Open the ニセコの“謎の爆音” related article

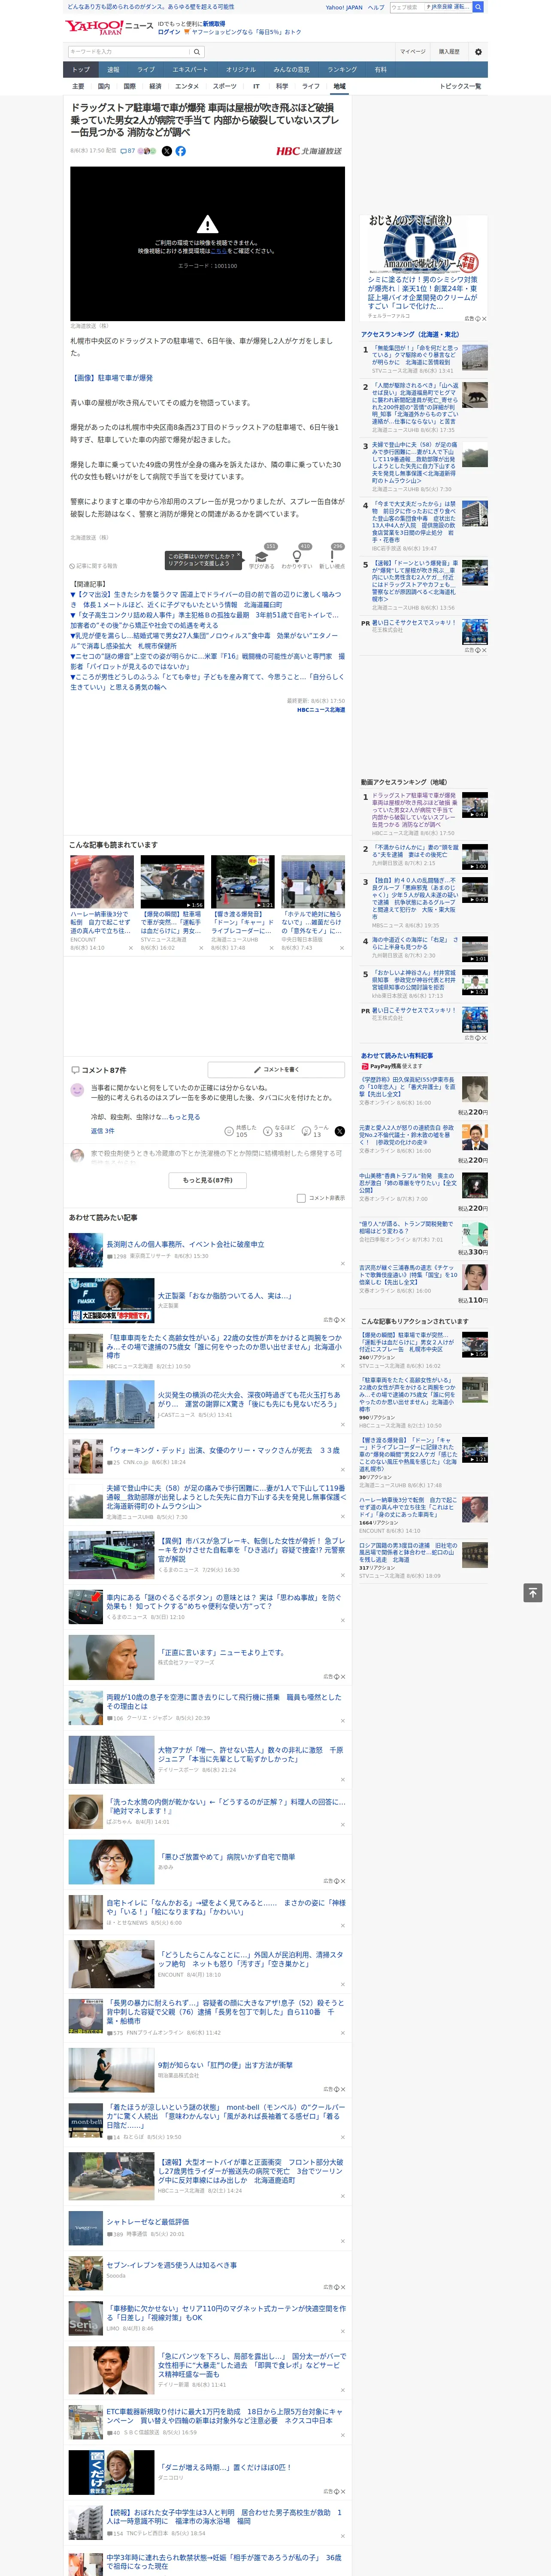[207, 662]
